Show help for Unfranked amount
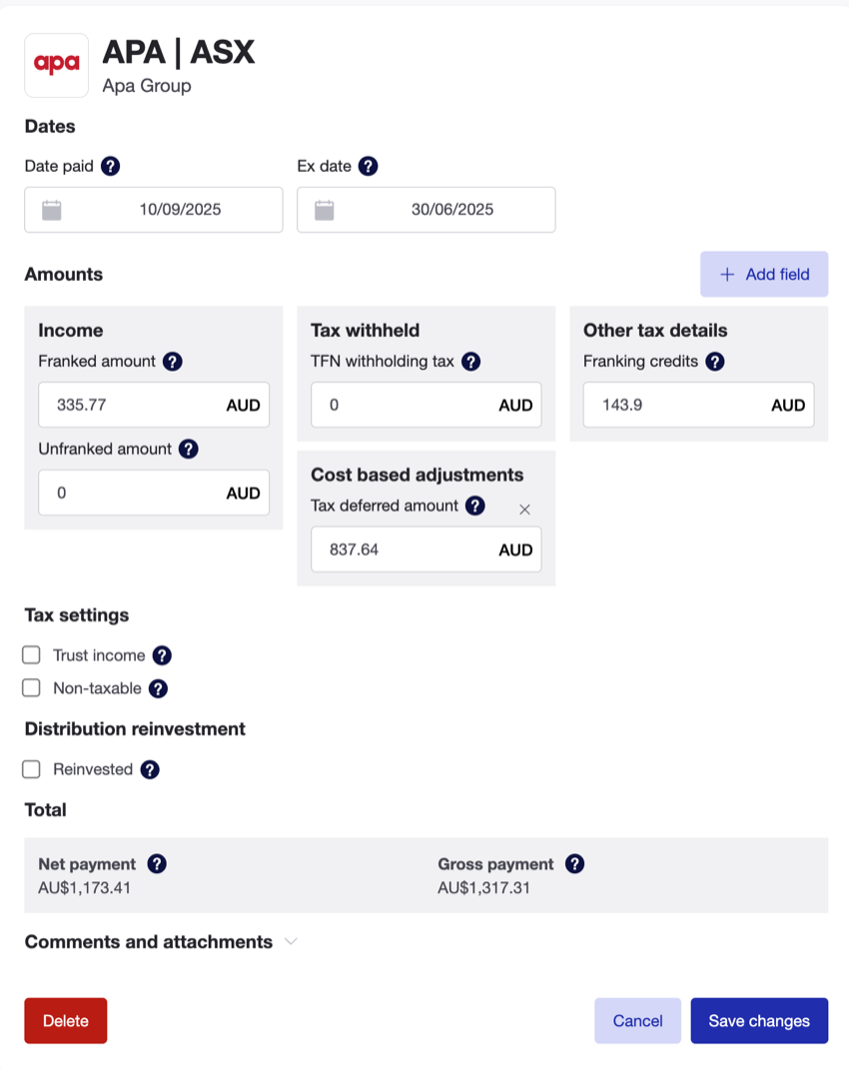The image size is (849, 1068). point(189,450)
